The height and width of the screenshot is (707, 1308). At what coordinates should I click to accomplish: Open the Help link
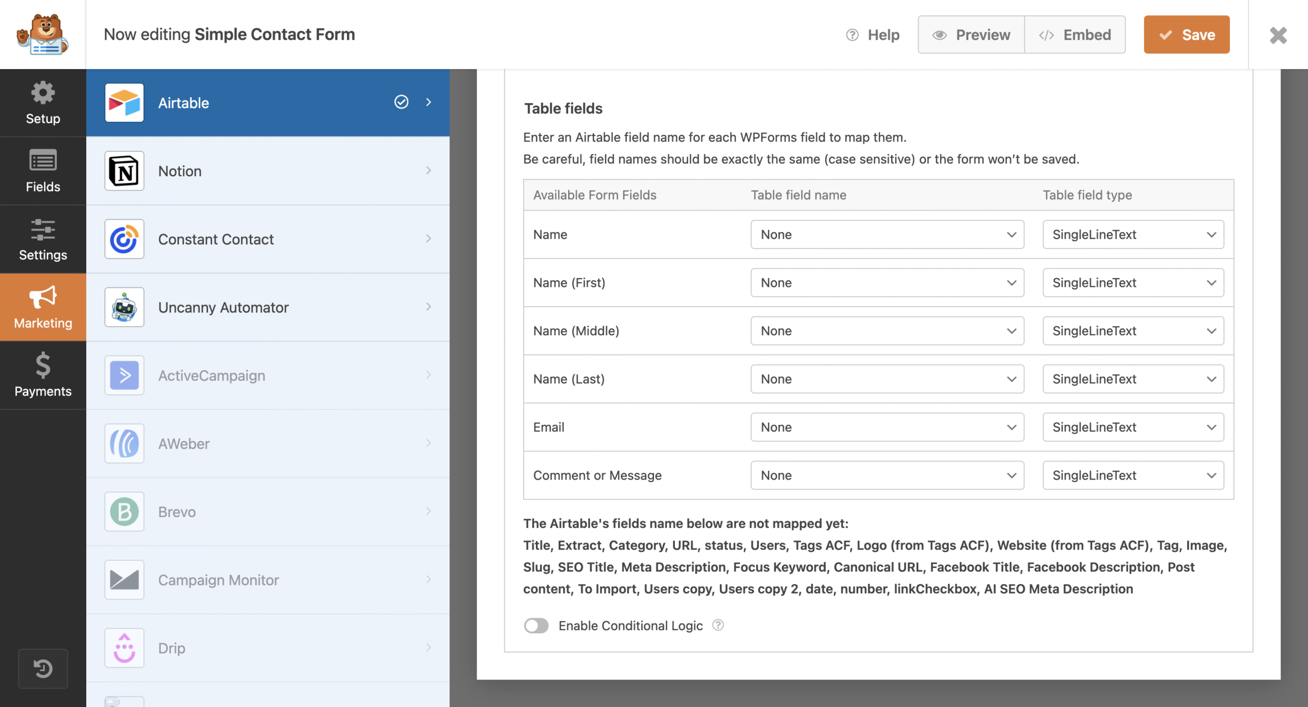click(873, 34)
